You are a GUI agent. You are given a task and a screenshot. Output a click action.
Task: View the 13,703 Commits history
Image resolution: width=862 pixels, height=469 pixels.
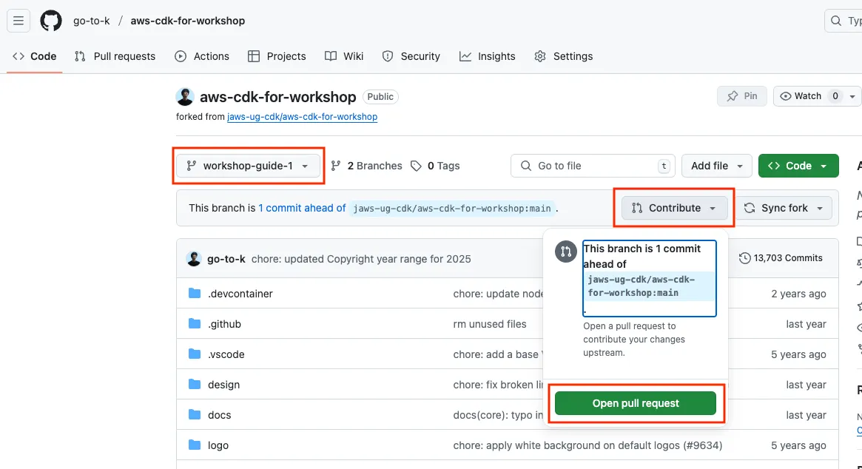pos(781,258)
